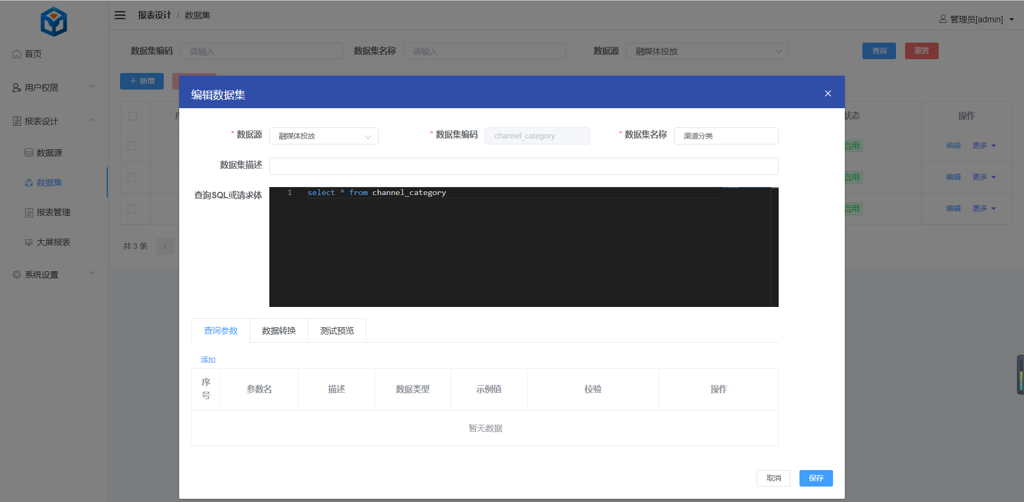
Task: Select the 首页 home icon in sidebar
Action: [x=16, y=53]
